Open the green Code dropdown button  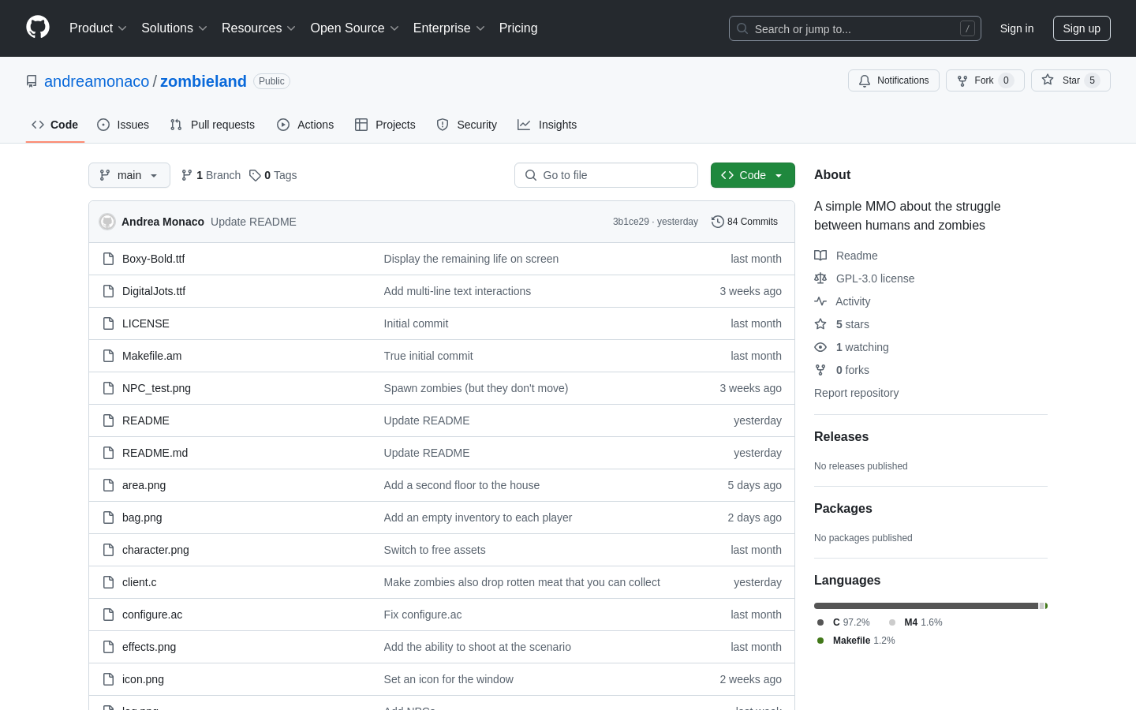click(753, 175)
